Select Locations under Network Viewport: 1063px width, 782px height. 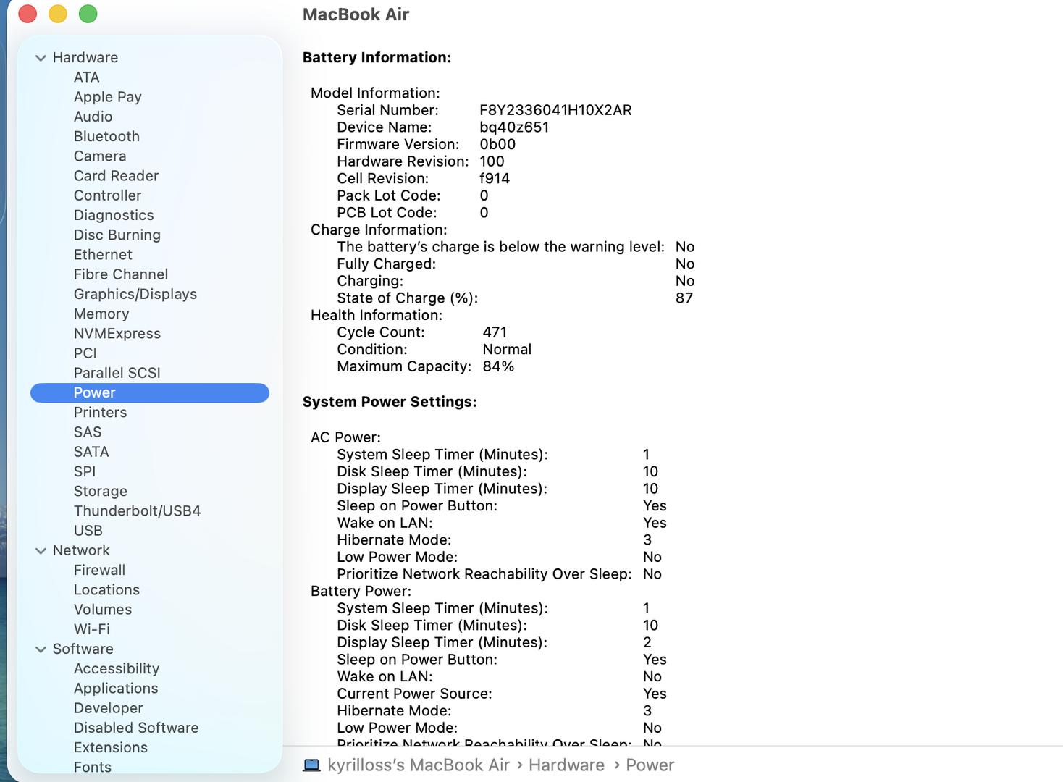tap(106, 590)
